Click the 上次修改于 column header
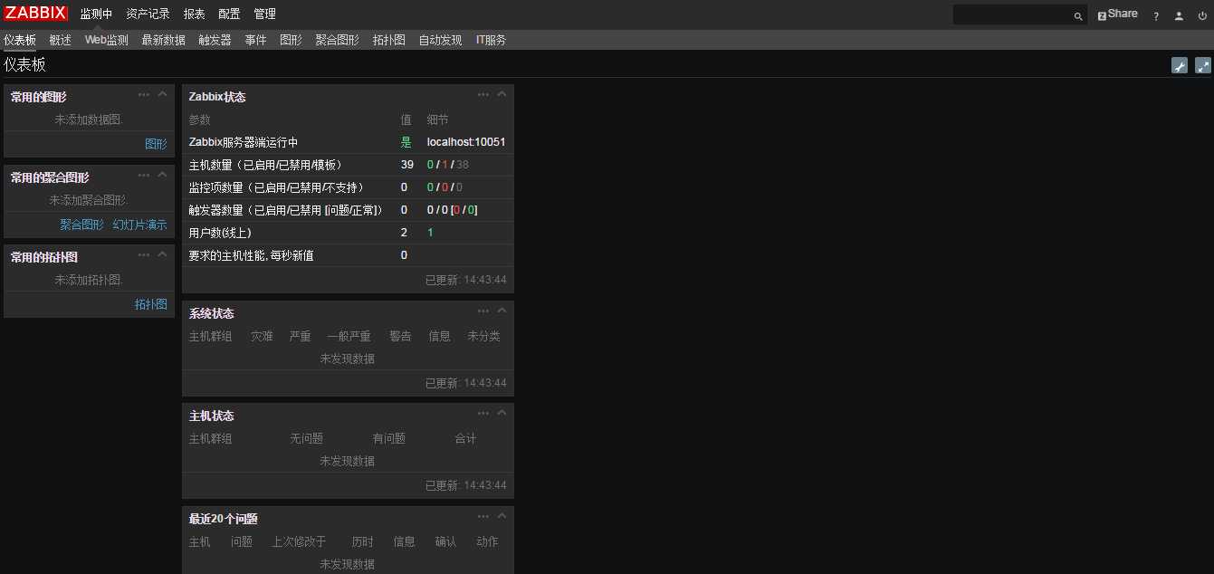The image size is (1214, 574). [x=299, y=541]
